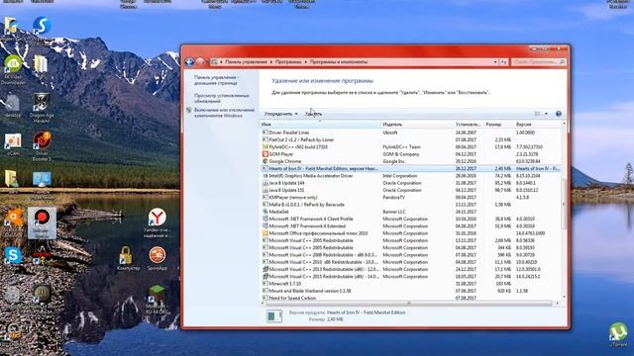This screenshot has width=634, height=356.
Task: Select Mafia II RePack by Baracuda row
Action: (410, 205)
